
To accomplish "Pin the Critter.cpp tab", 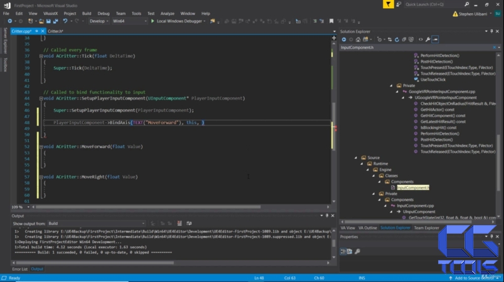I will (x=36, y=31).
